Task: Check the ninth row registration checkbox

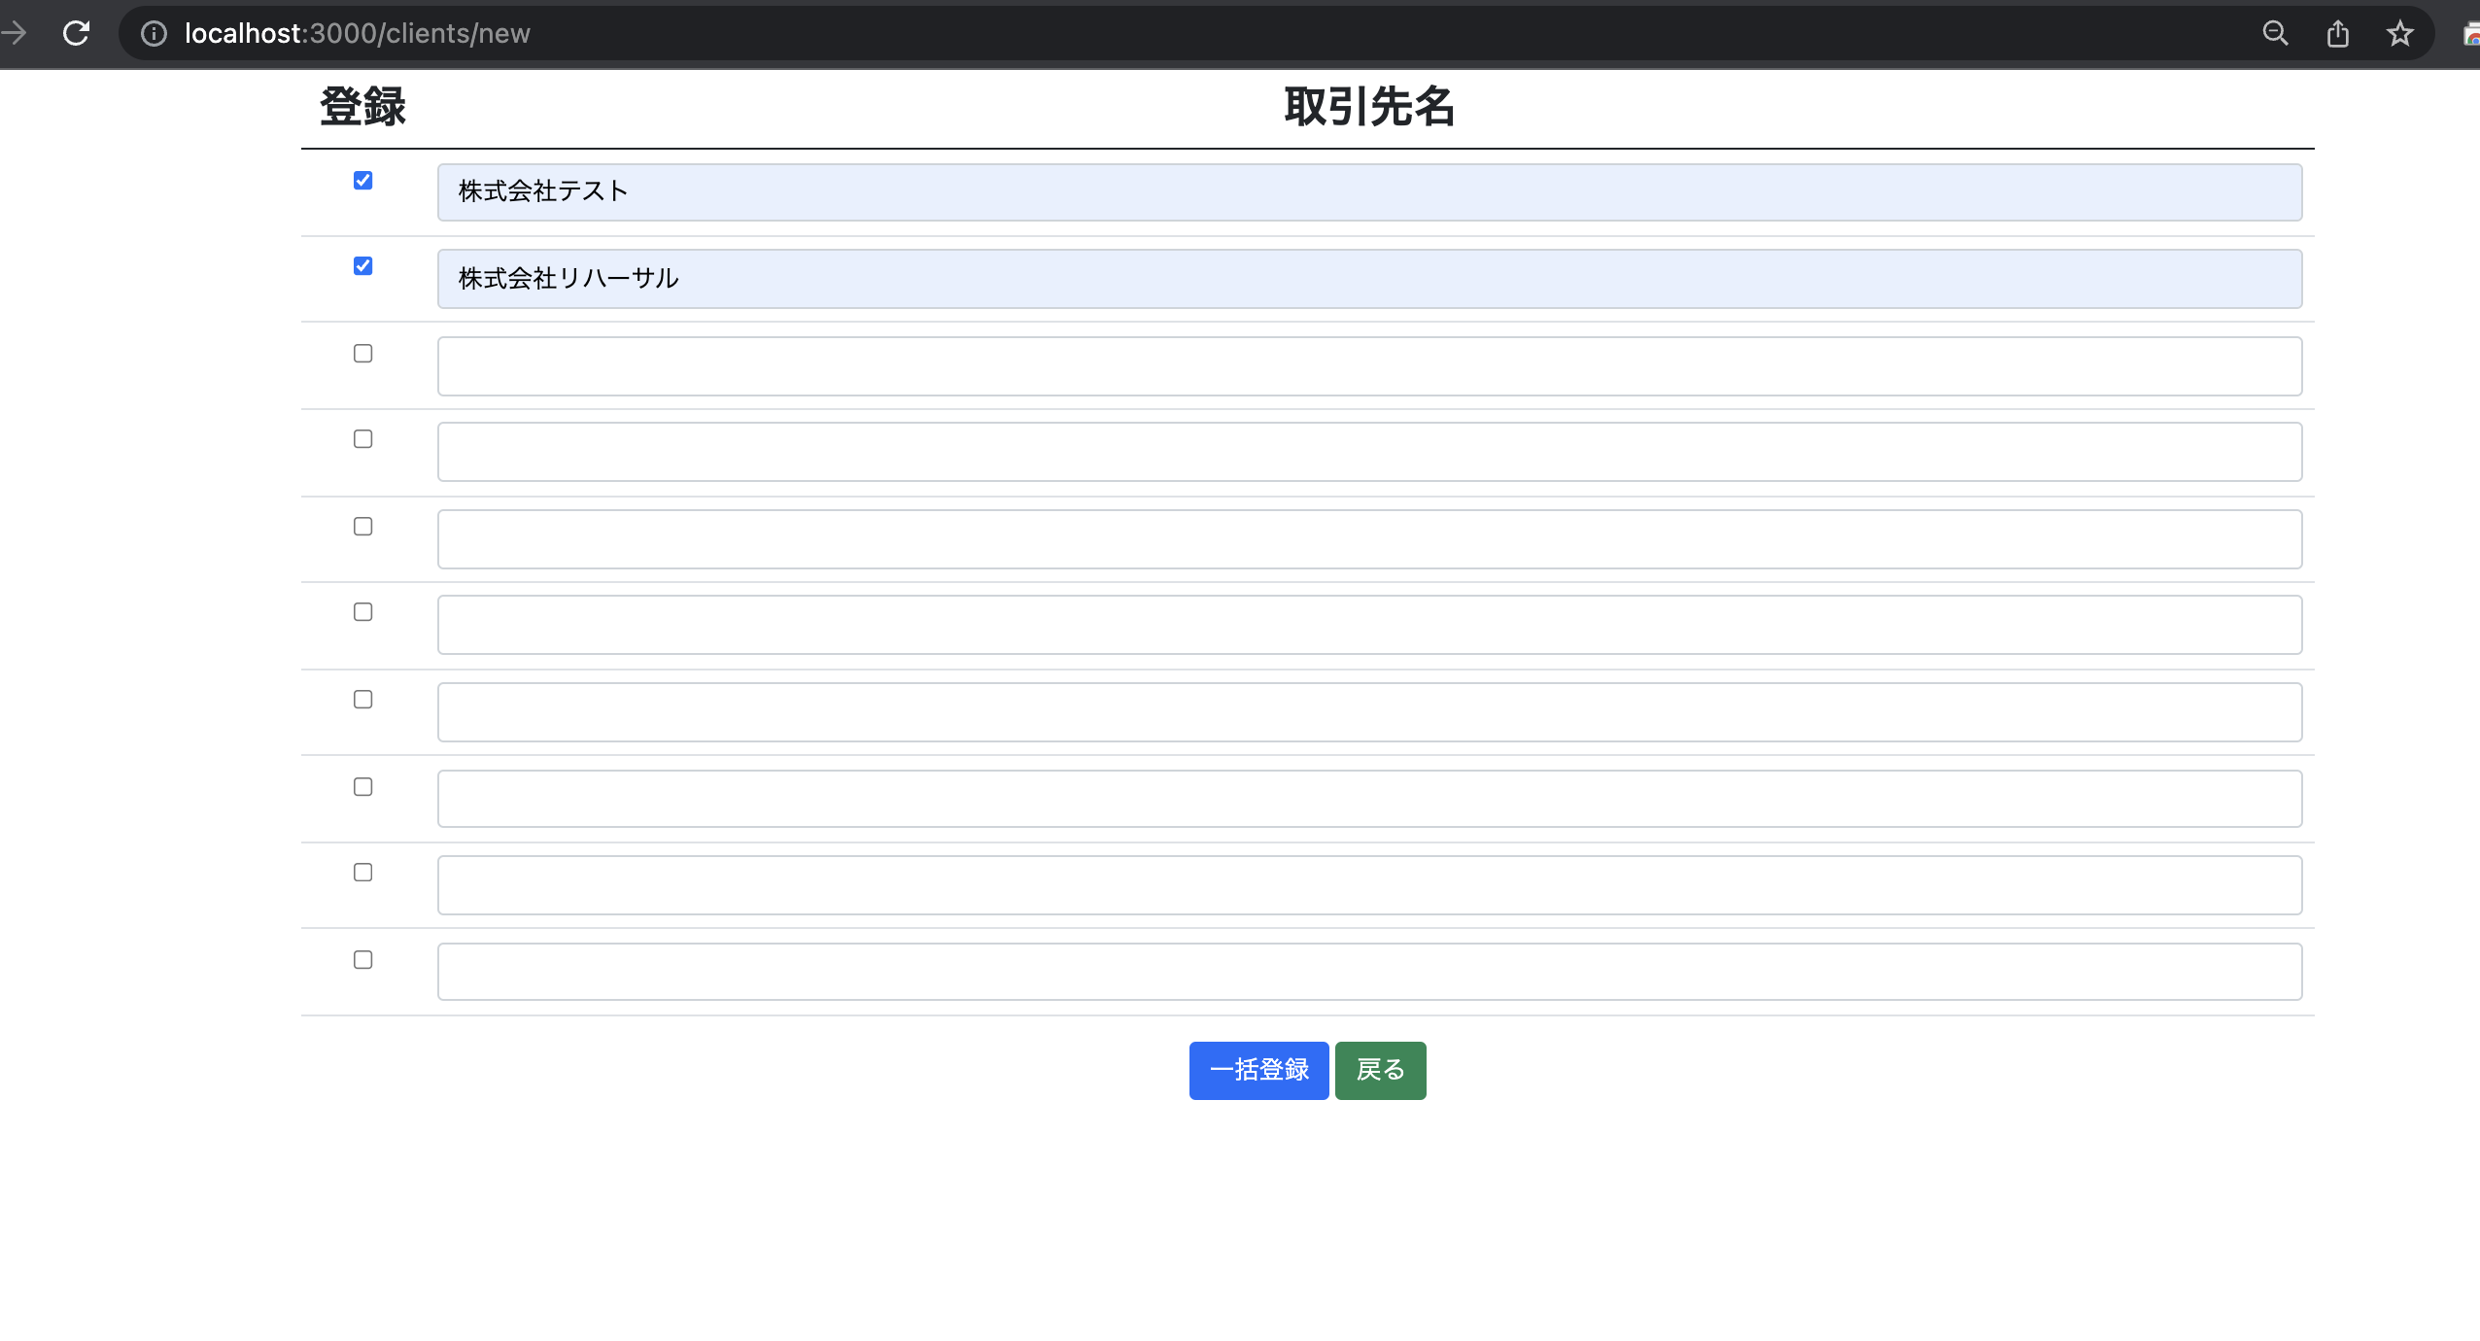Action: (x=362, y=873)
